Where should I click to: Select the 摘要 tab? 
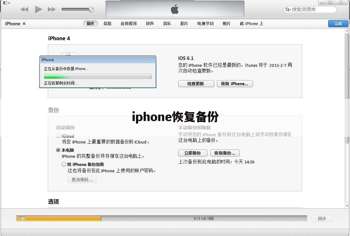click(x=90, y=24)
